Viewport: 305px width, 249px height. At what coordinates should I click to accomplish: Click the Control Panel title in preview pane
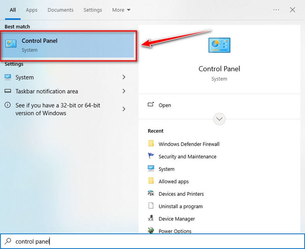[x=219, y=69]
